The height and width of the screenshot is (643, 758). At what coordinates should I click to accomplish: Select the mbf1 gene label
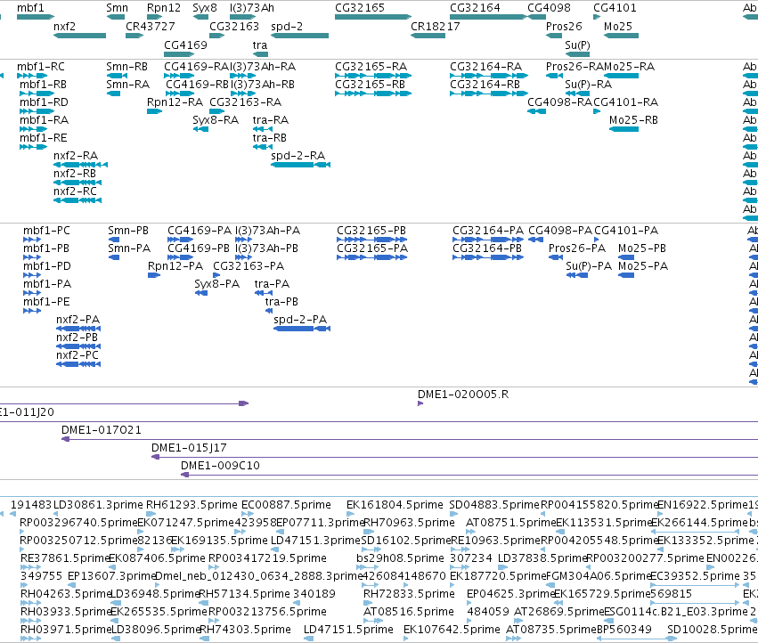pyautogui.click(x=30, y=8)
